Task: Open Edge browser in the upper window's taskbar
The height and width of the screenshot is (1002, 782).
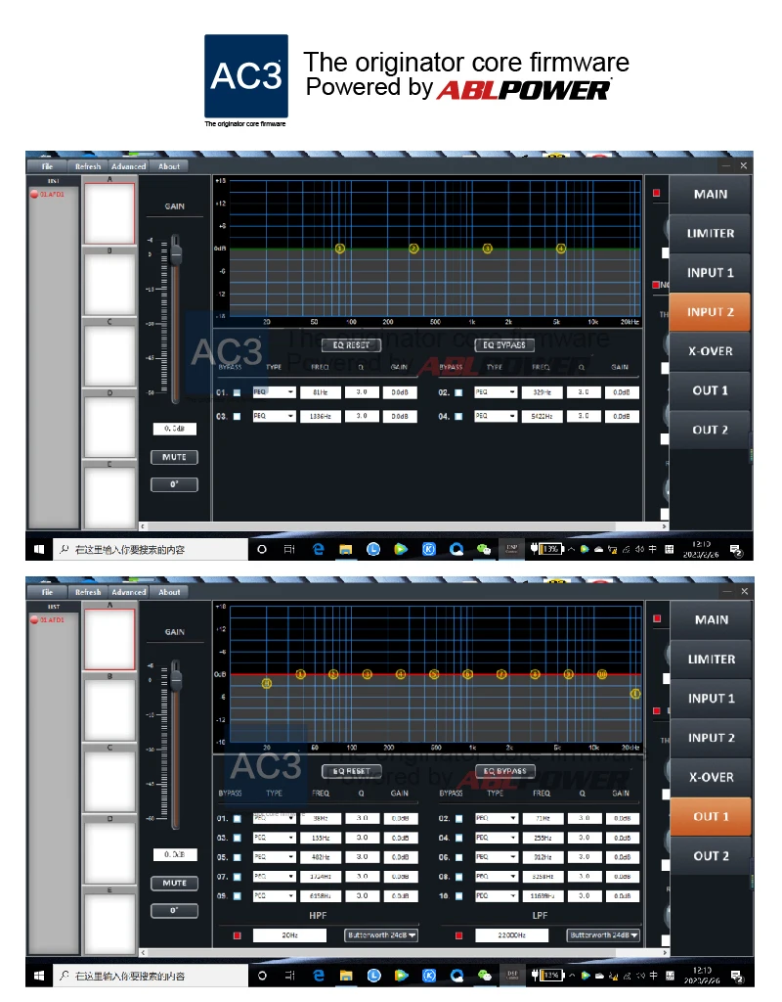Action: tap(319, 550)
